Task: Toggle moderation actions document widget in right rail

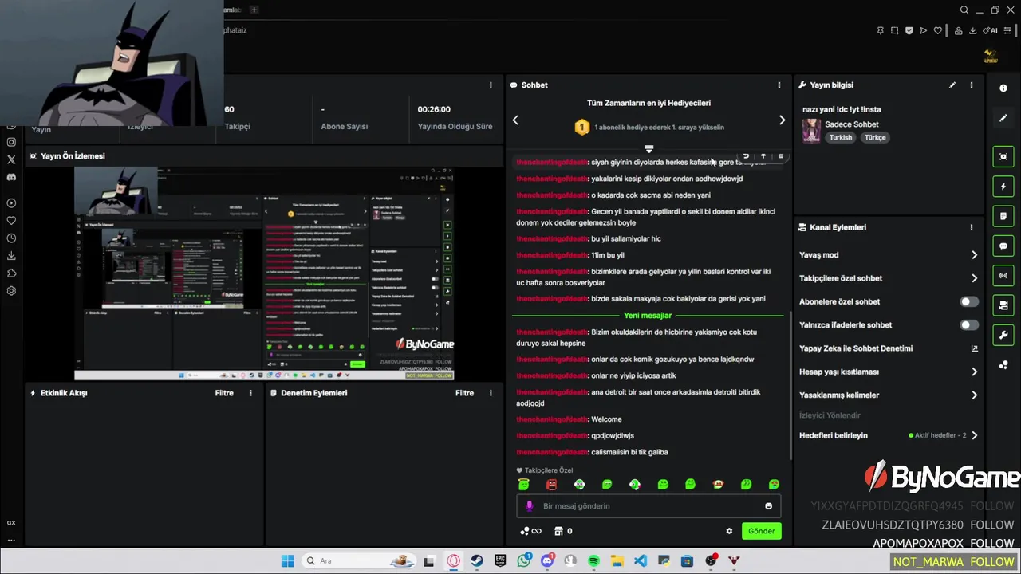Action: click(1003, 216)
